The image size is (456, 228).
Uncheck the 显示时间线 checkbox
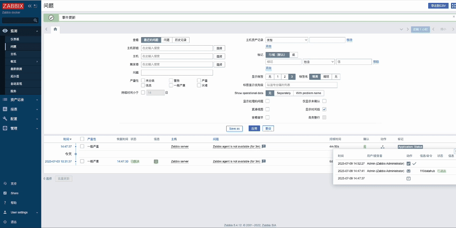(x=324, y=109)
